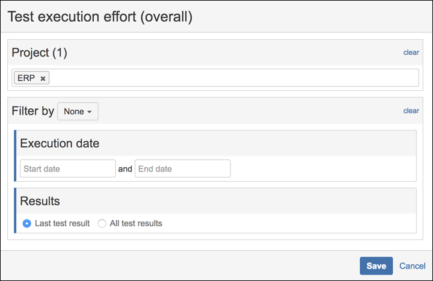Clear the Filter by section
This screenshot has height=281, width=433.
(x=411, y=111)
